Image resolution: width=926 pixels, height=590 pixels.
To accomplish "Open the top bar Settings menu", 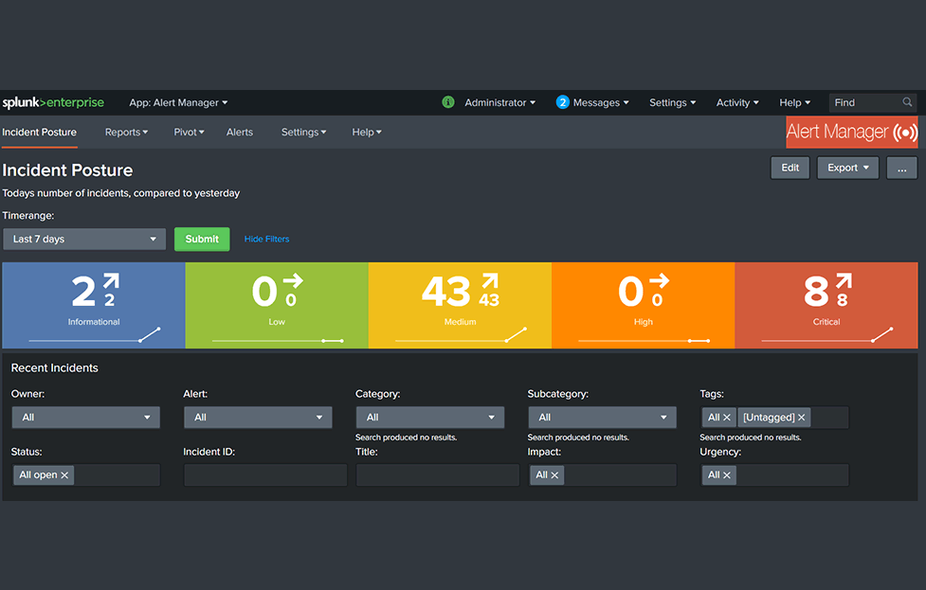I will click(x=673, y=102).
